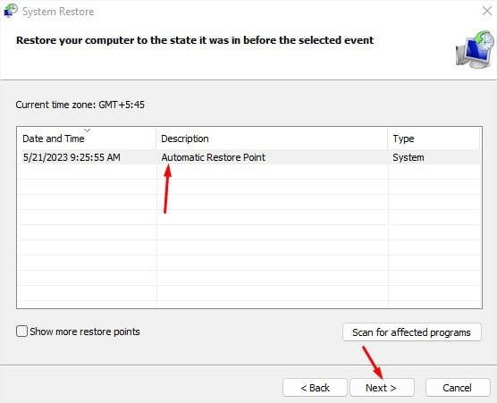Proceed with the Next > button

pyautogui.click(x=382, y=388)
